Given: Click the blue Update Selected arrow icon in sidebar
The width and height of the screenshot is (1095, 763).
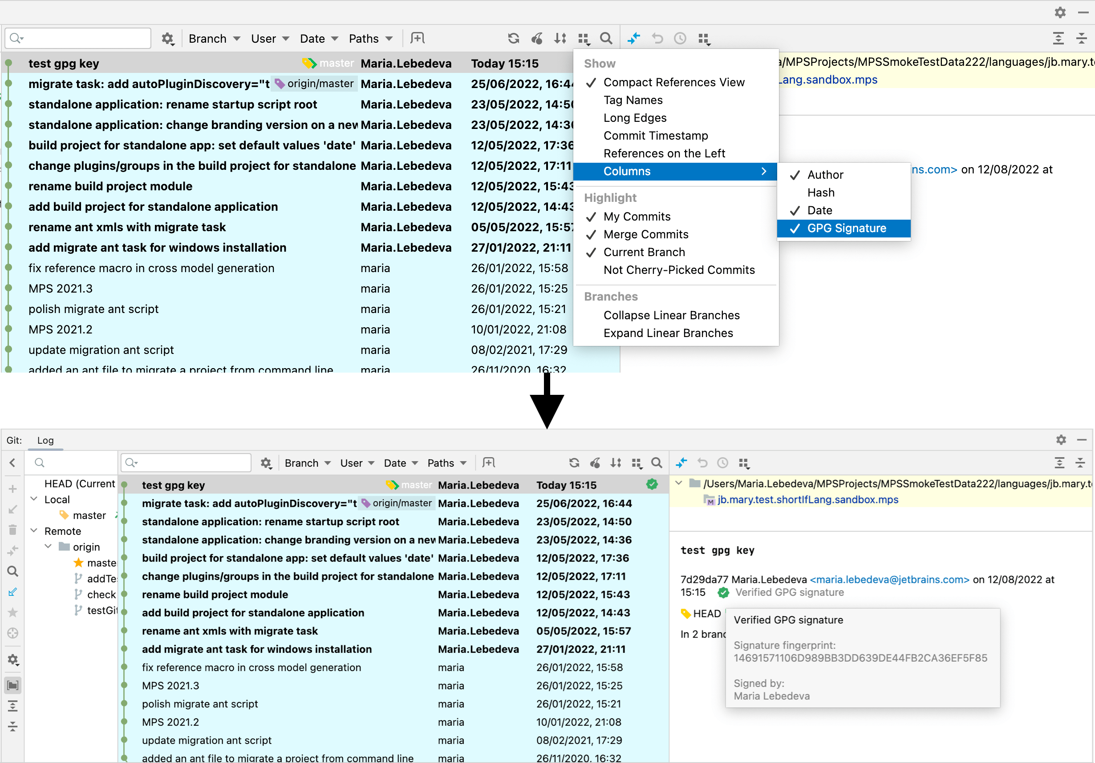Looking at the screenshot, I should point(13,592).
